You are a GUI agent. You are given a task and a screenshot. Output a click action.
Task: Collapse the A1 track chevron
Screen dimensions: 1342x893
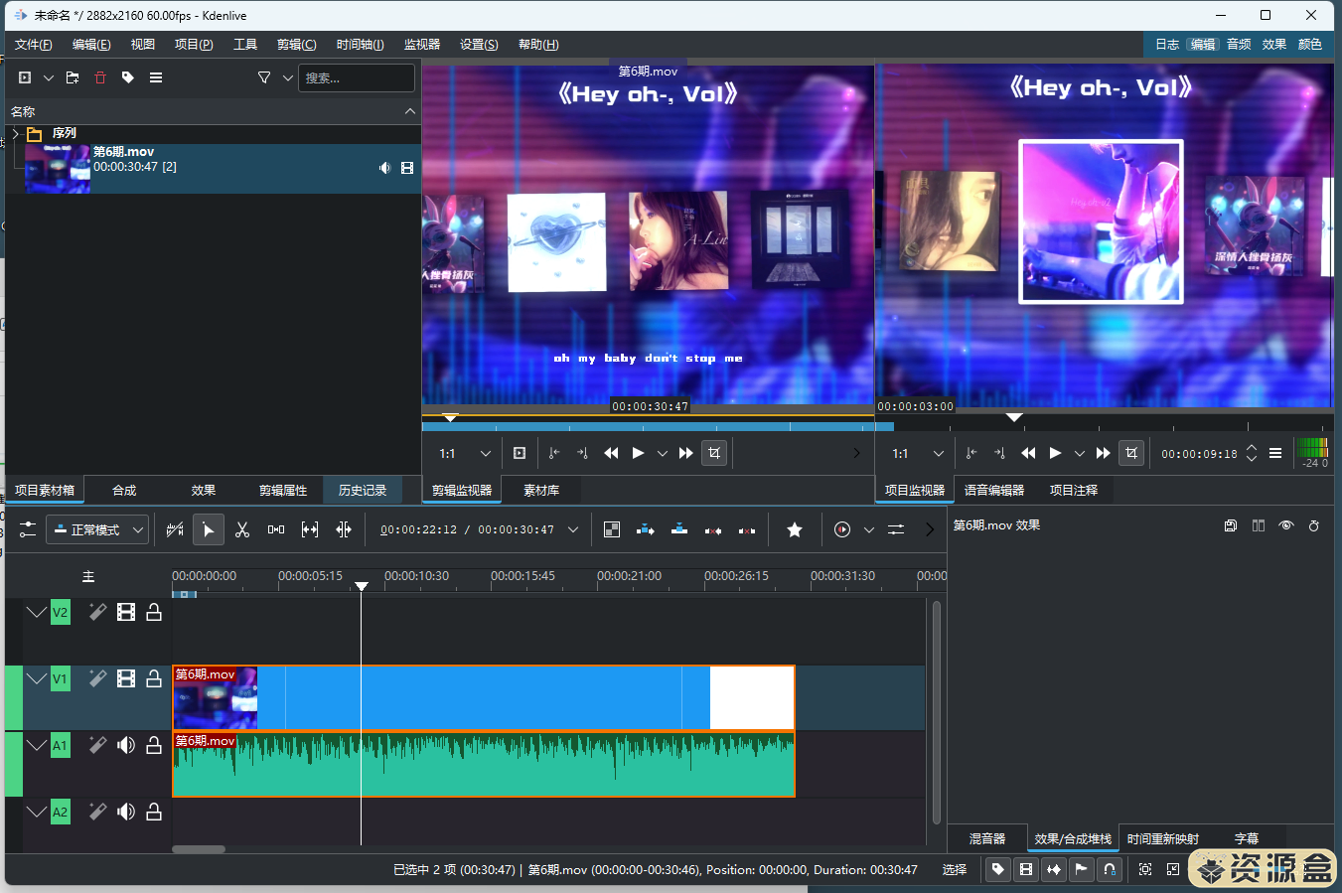tap(37, 745)
